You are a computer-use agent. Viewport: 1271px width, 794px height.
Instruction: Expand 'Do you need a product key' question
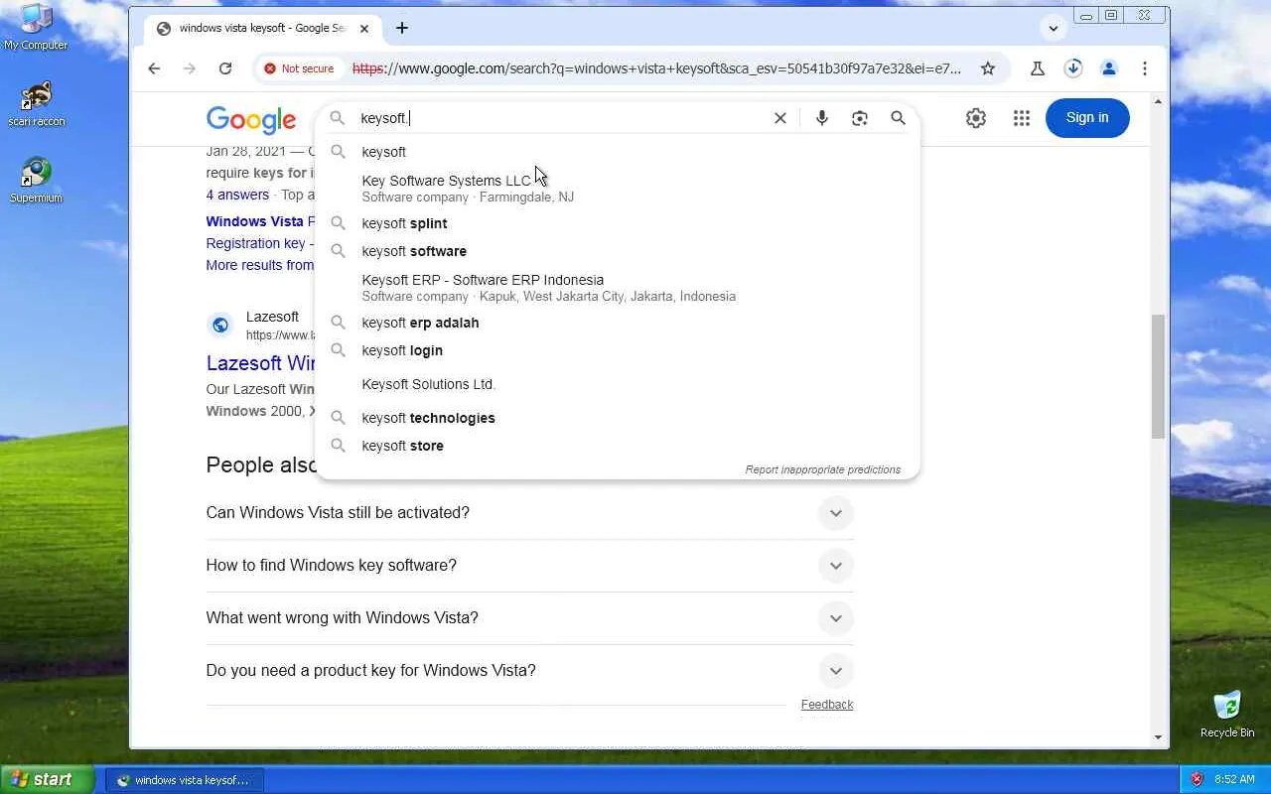pos(529,671)
